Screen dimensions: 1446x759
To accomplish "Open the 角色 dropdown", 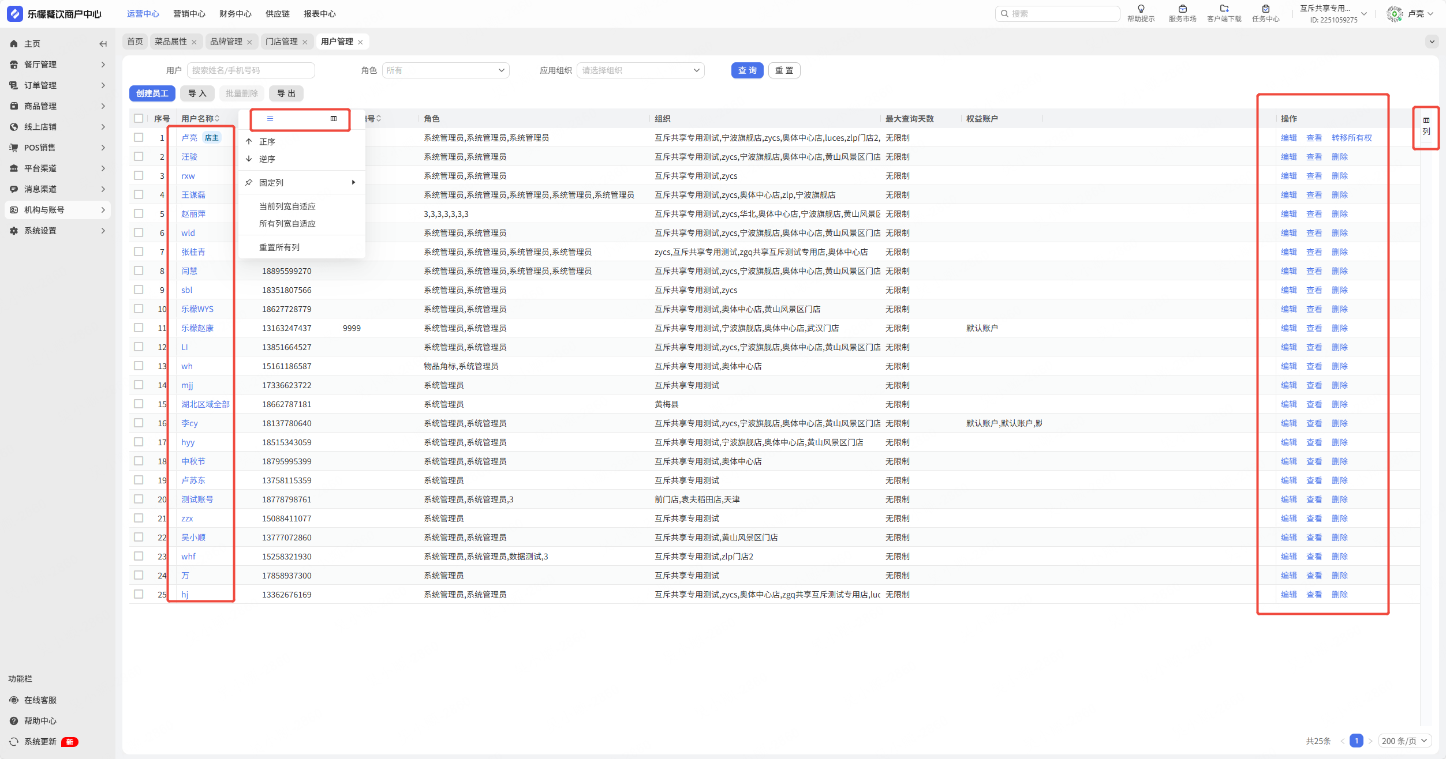I will pyautogui.click(x=445, y=70).
